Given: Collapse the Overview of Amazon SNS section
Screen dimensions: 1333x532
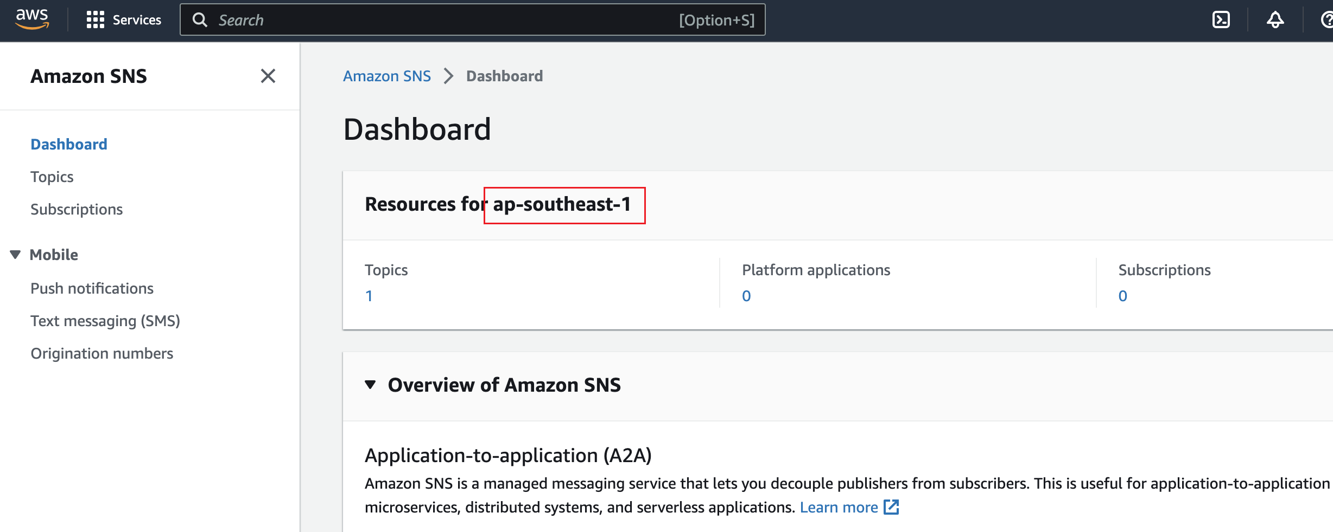Looking at the screenshot, I should [x=371, y=385].
